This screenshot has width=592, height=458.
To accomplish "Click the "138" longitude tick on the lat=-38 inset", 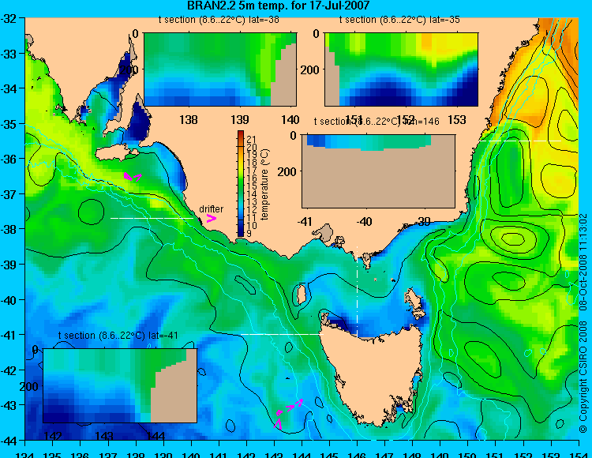I will point(189,120).
